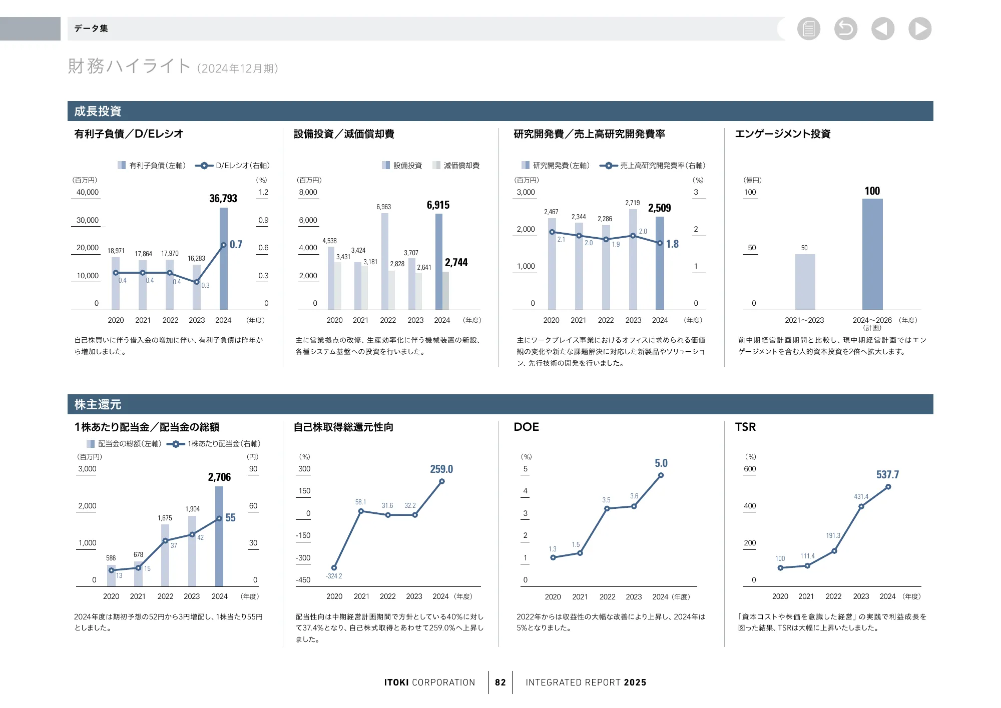Click the 設備投資 legend swatch
The image size is (1001, 708).
pos(386,165)
